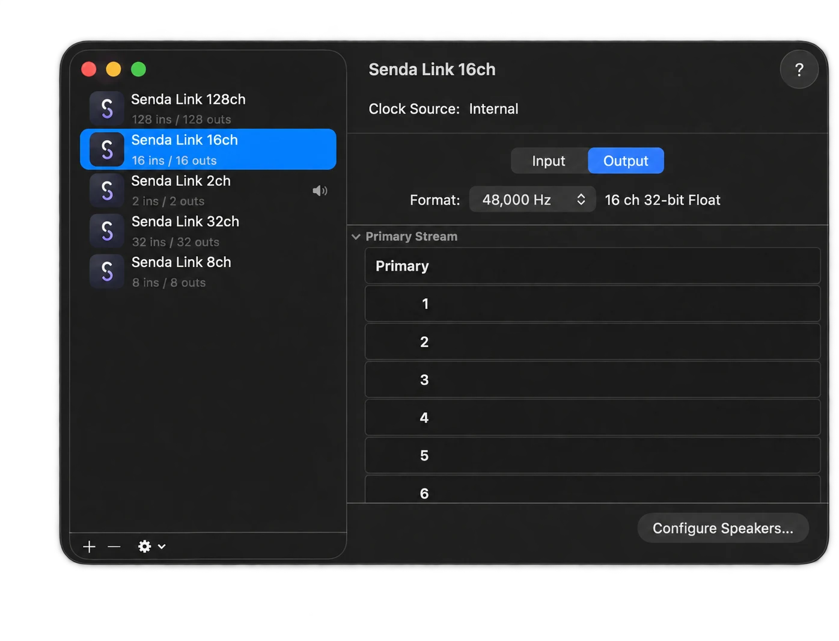Click the Primary header row

coord(593,266)
